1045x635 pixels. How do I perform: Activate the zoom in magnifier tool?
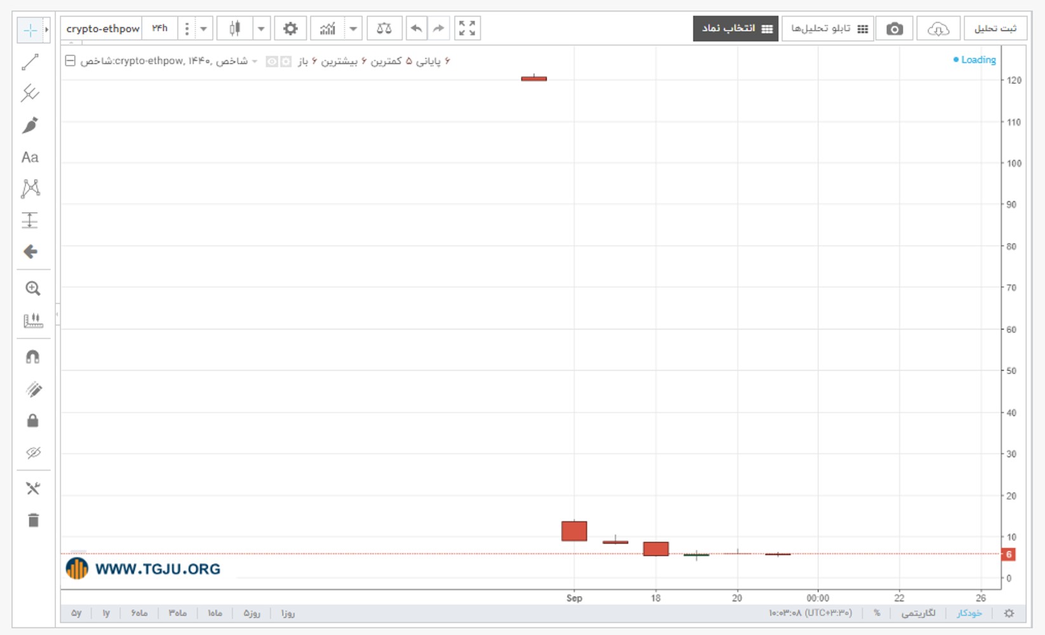click(33, 288)
